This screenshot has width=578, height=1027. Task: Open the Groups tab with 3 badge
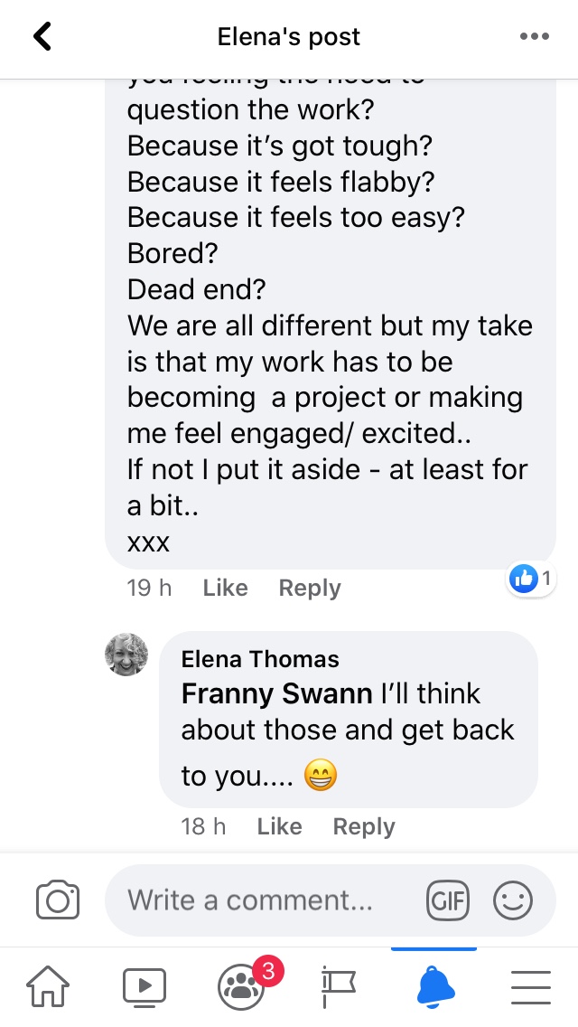[x=241, y=985]
